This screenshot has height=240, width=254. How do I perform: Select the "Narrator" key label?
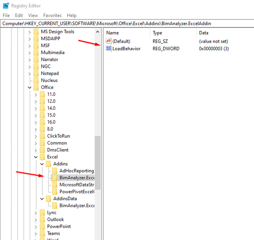[x=49, y=60]
